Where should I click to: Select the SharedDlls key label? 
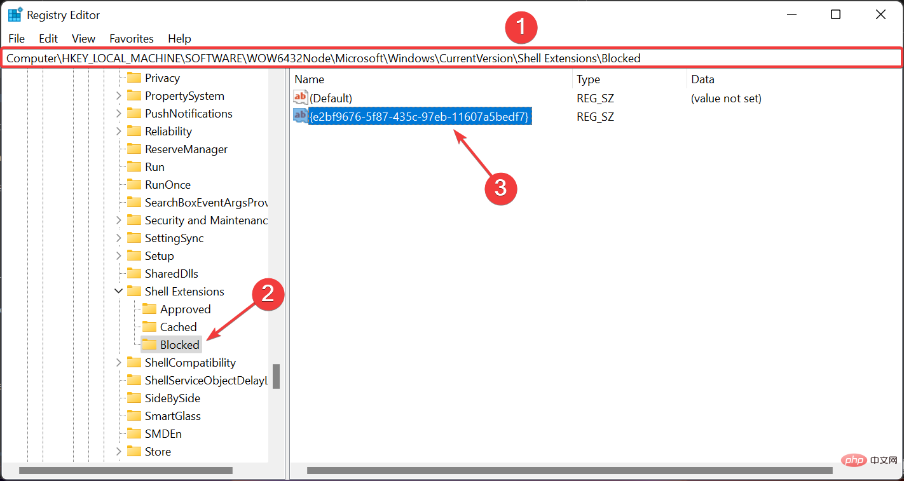pos(172,274)
